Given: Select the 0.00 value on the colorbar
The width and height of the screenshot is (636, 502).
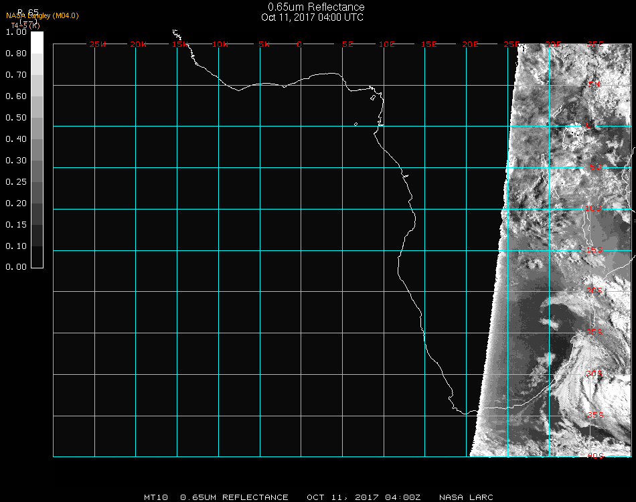Looking at the screenshot, I should click(x=16, y=267).
